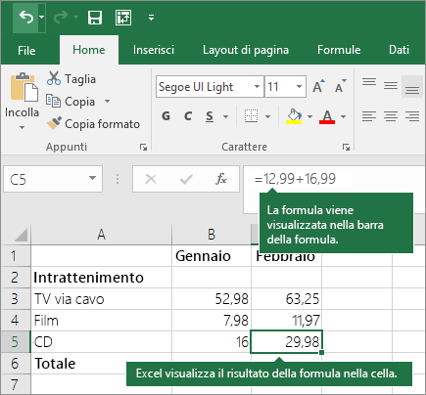Switch to the Dati tab
This screenshot has height=395, width=426.
399,50
